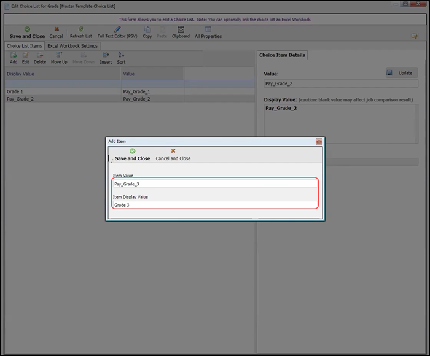Click the Delete item icon
This screenshot has width=430, height=356.
click(40, 58)
